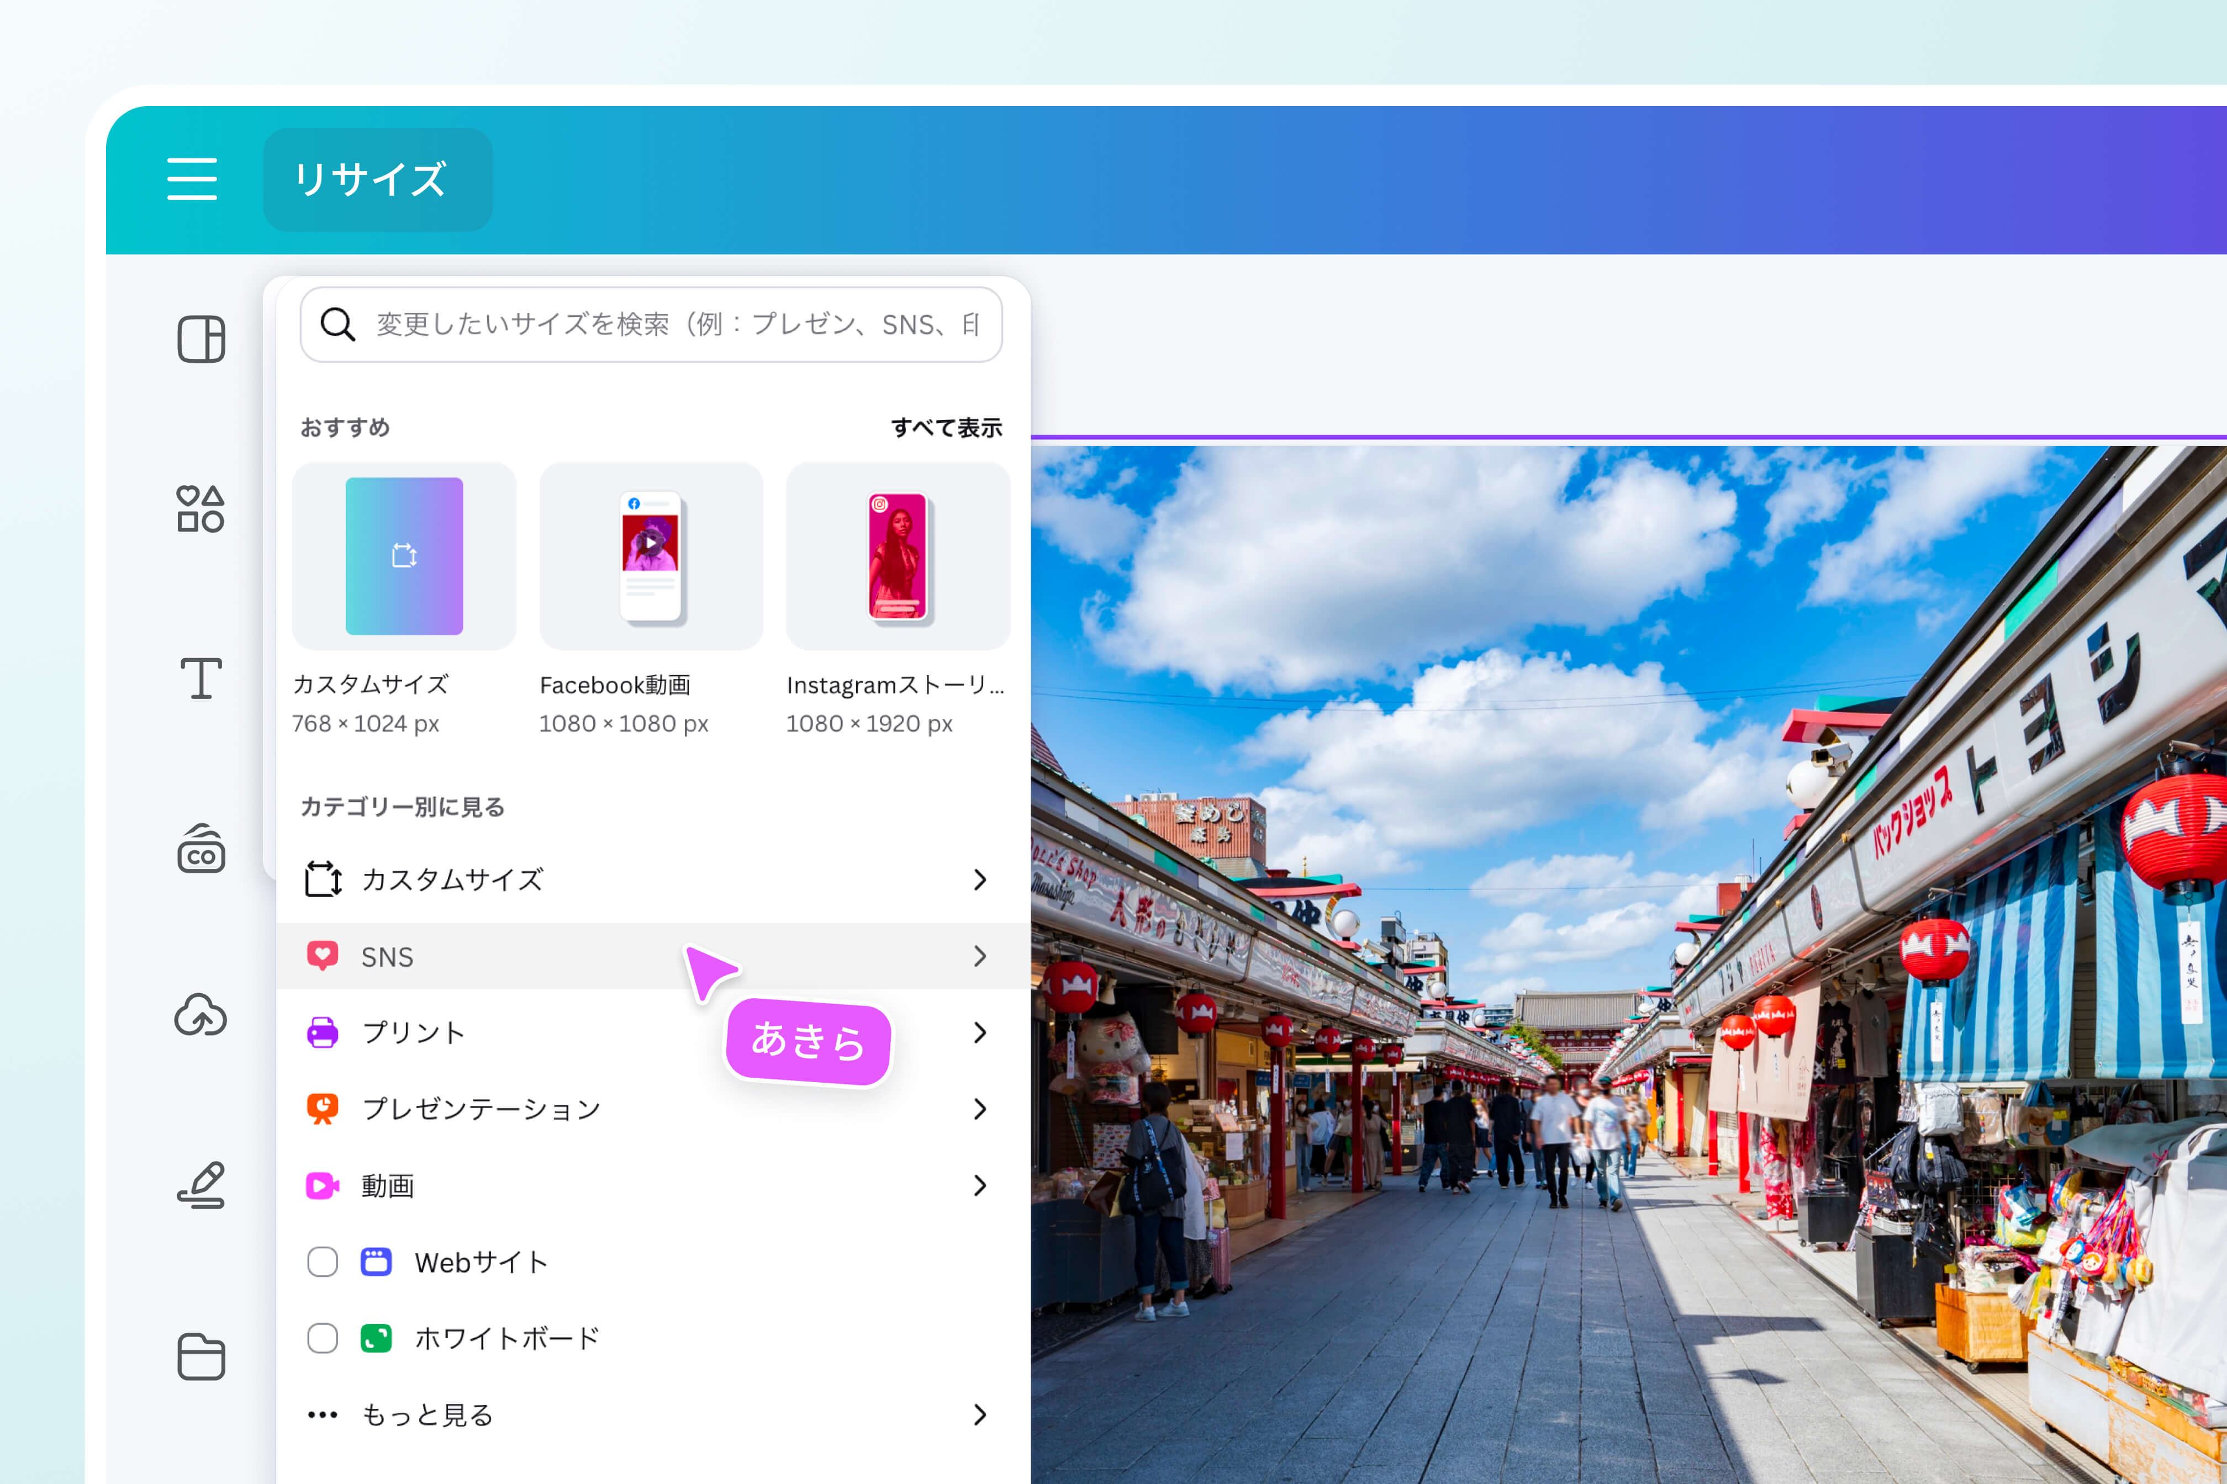Open the Uploads cloud sidebar icon
Image resolution: width=2227 pixels, height=1484 pixels.
(x=200, y=1015)
